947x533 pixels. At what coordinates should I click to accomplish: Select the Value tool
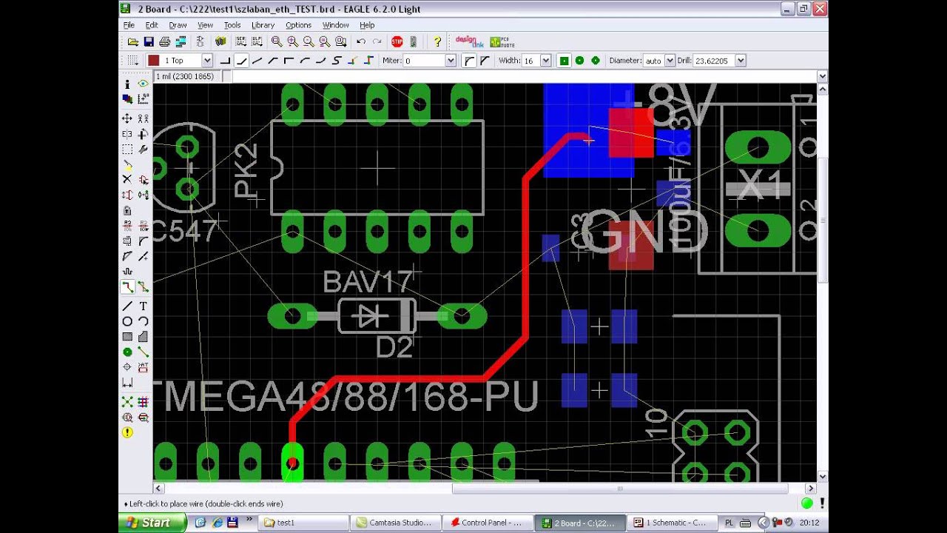click(143, 226)
